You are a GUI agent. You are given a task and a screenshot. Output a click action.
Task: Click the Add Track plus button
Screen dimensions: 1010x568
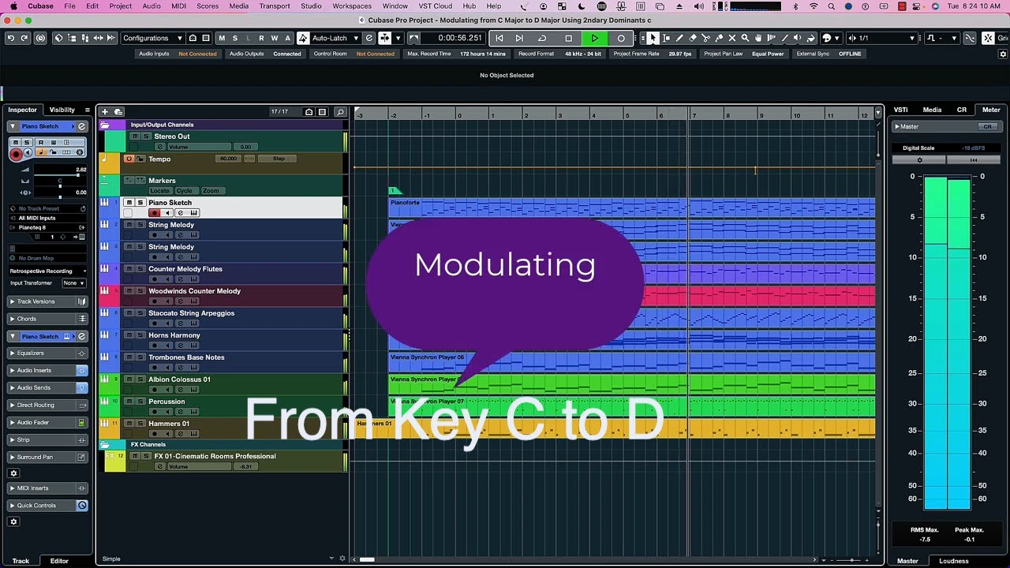click(x=106, y=112)
